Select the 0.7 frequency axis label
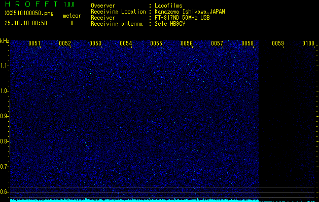This screenshot has width=319, height=202. 5,167
